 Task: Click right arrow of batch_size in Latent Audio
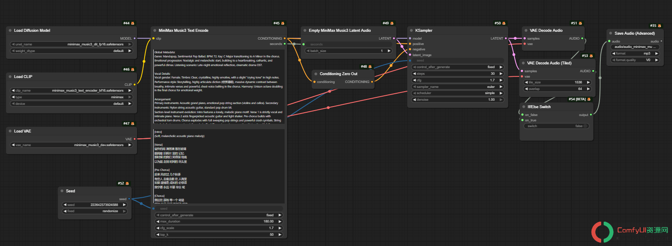(389, 51)
